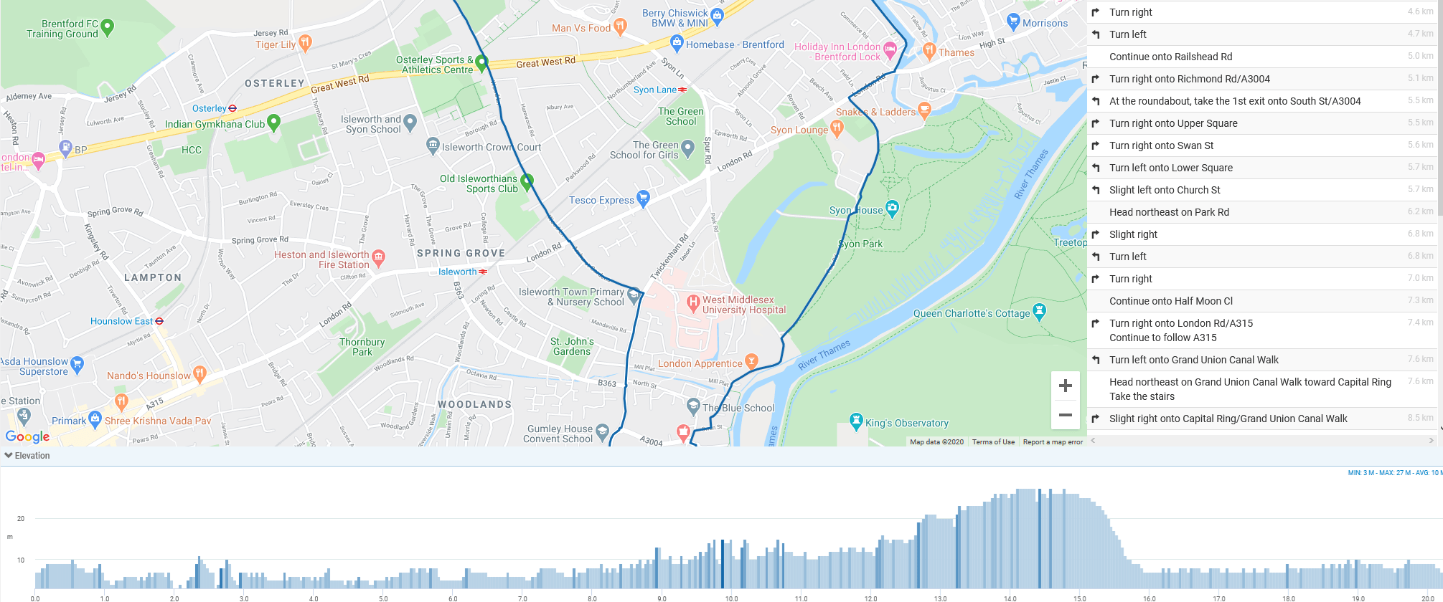Select the Heston and Isleworth Fire Station icon

[378, 257]
